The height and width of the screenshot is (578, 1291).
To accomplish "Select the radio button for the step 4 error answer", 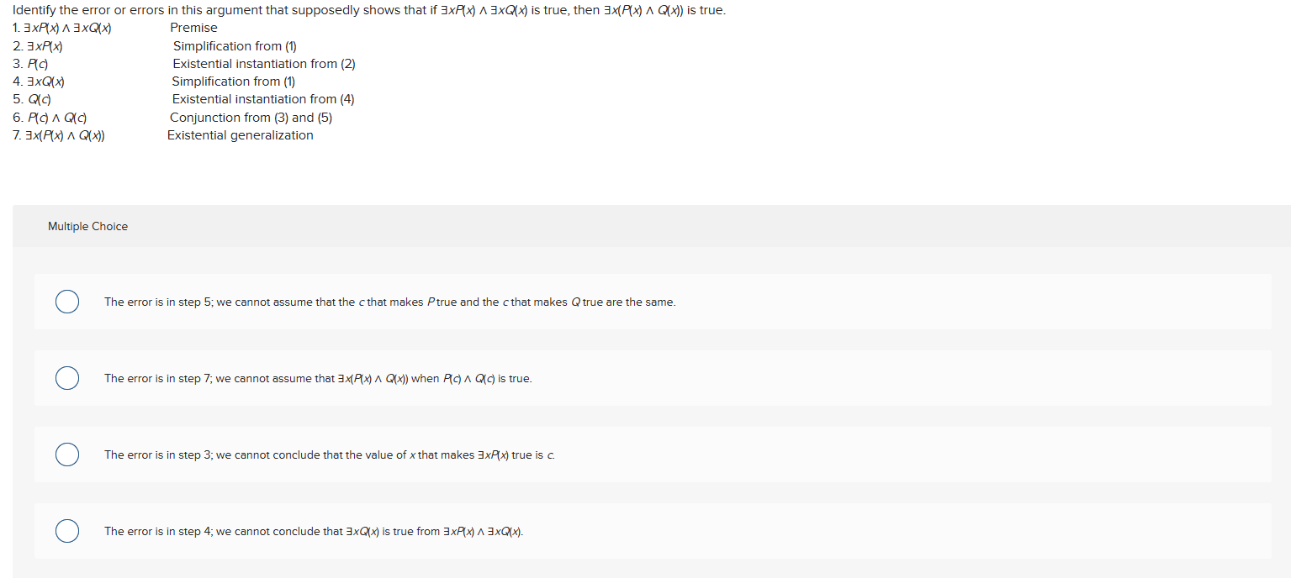I will coord(67,531).
